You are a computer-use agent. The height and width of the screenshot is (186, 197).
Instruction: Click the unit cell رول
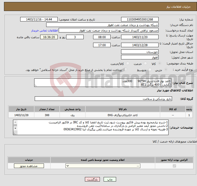pos(72,115)
